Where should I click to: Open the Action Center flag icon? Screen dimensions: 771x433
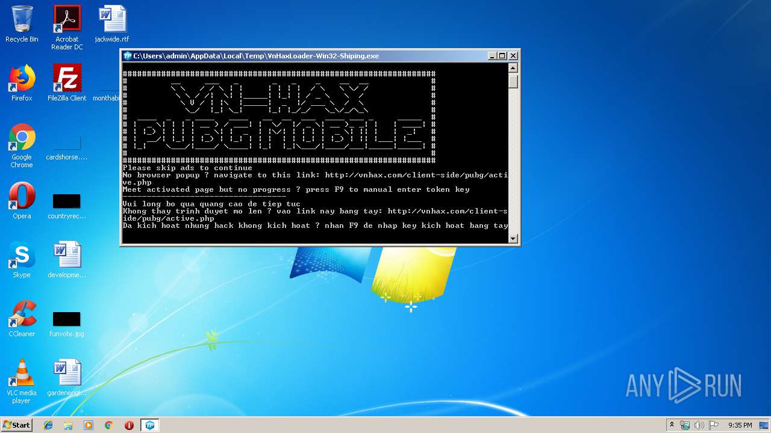(x=713, y=425)
